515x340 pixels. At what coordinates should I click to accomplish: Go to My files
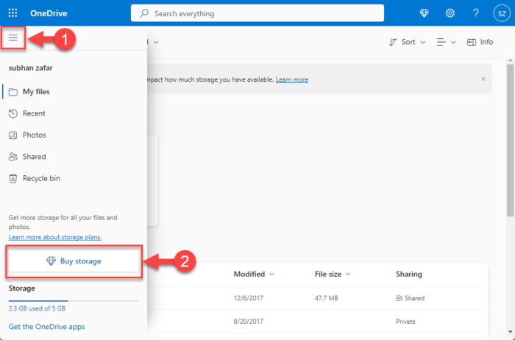click(x=37, y=91)
